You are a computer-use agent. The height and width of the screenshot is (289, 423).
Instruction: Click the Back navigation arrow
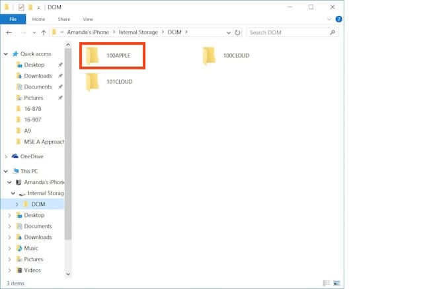click(x=9, y=32)
